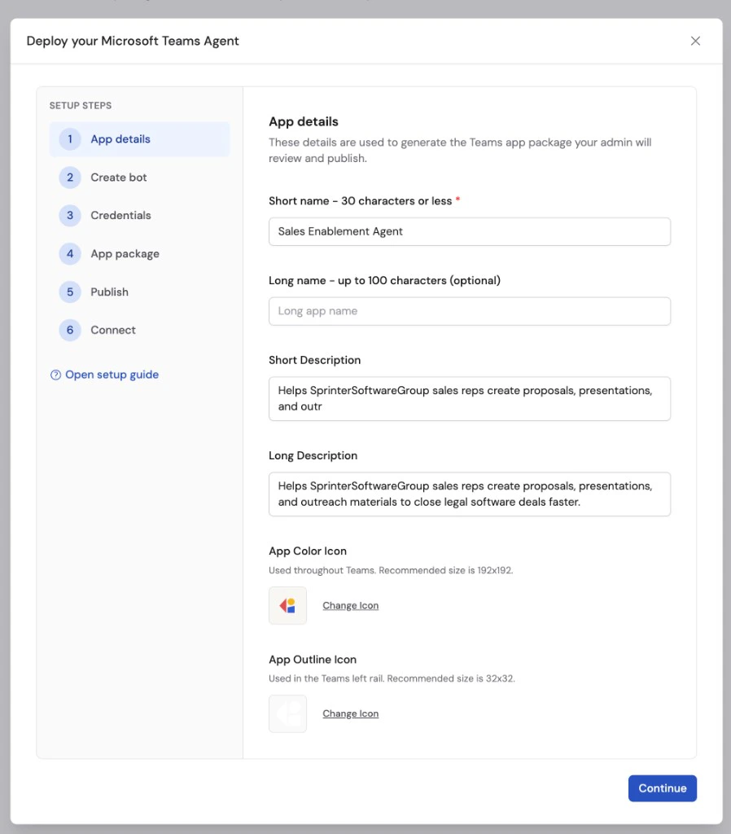Close the Deploy Microsoft Teams Agent dialog

tap(695, 41)
